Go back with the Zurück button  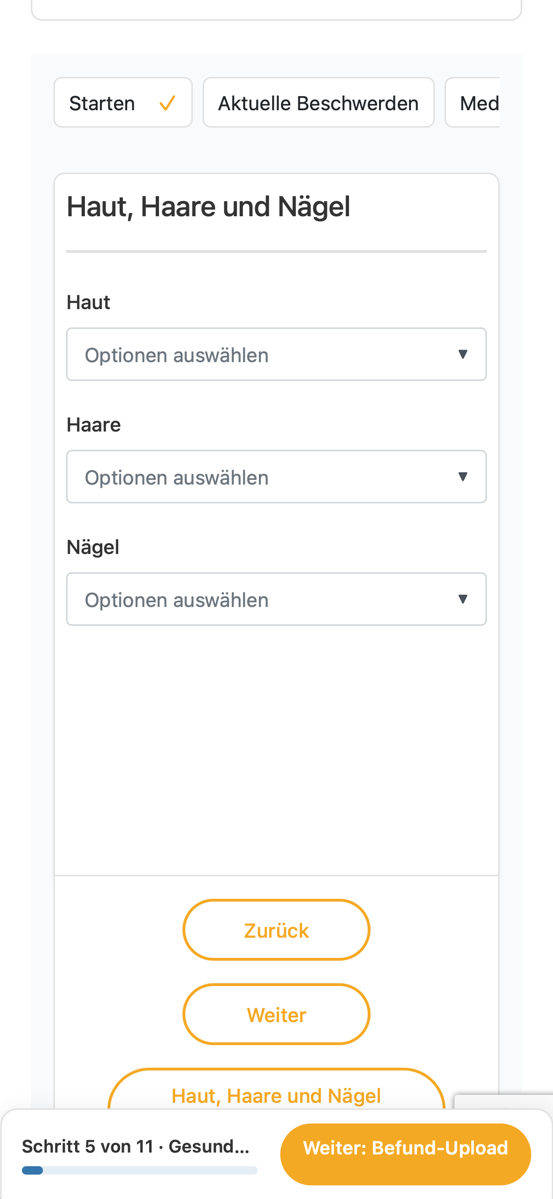(276, 930)
